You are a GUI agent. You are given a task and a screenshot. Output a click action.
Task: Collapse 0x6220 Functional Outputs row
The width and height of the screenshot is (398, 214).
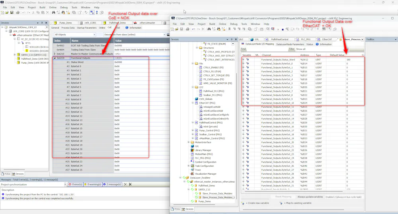coord(55,58)
